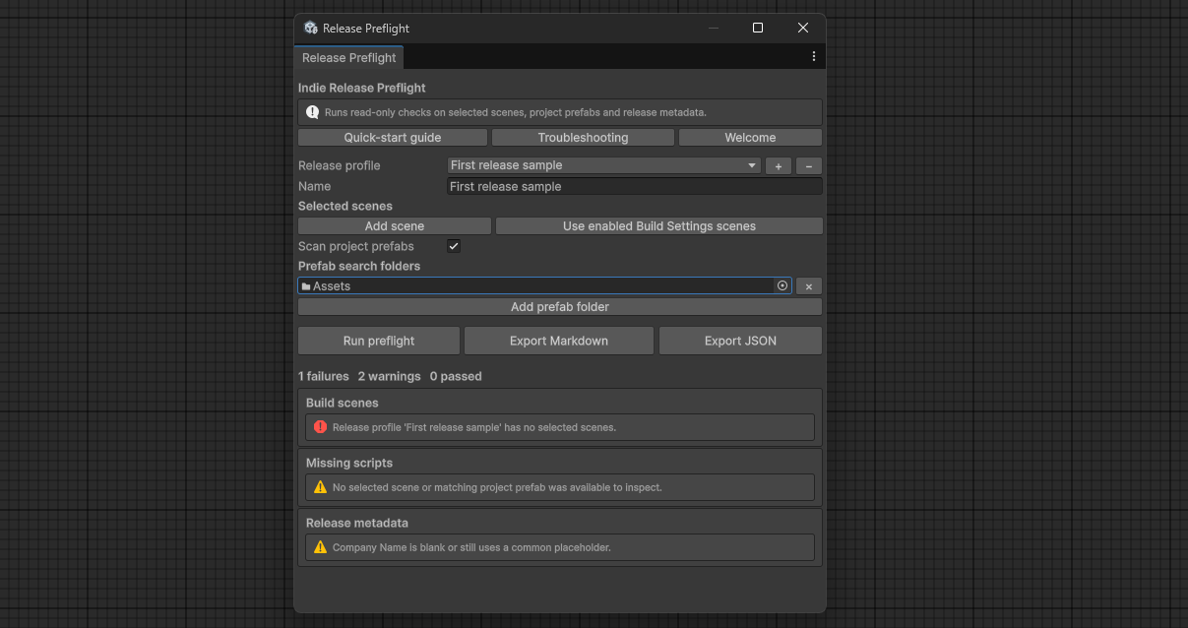
Task: Click the Prefab search folders label
Action: point(359,266)
